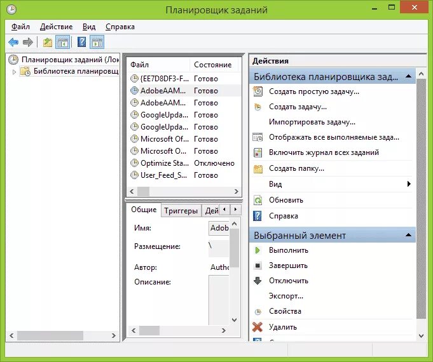Image resolution: width=433 pixels, height=362 pixels.
Task: Click 'Включить журнал всех заданий' action
Action: (x=324, y=152)
